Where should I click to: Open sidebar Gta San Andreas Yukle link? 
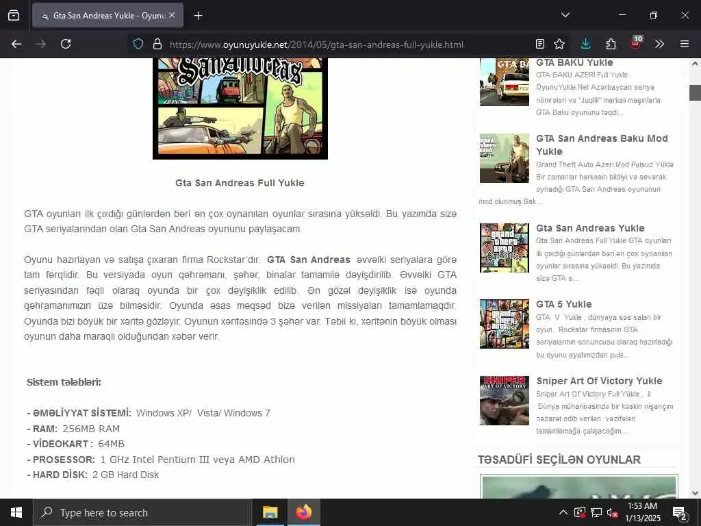point(590,228)
